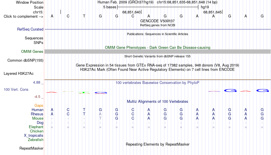The height and width of the screenshot is (155, 271).
Task: Select the Zebrafish species row label
Action: coord(36,140)
